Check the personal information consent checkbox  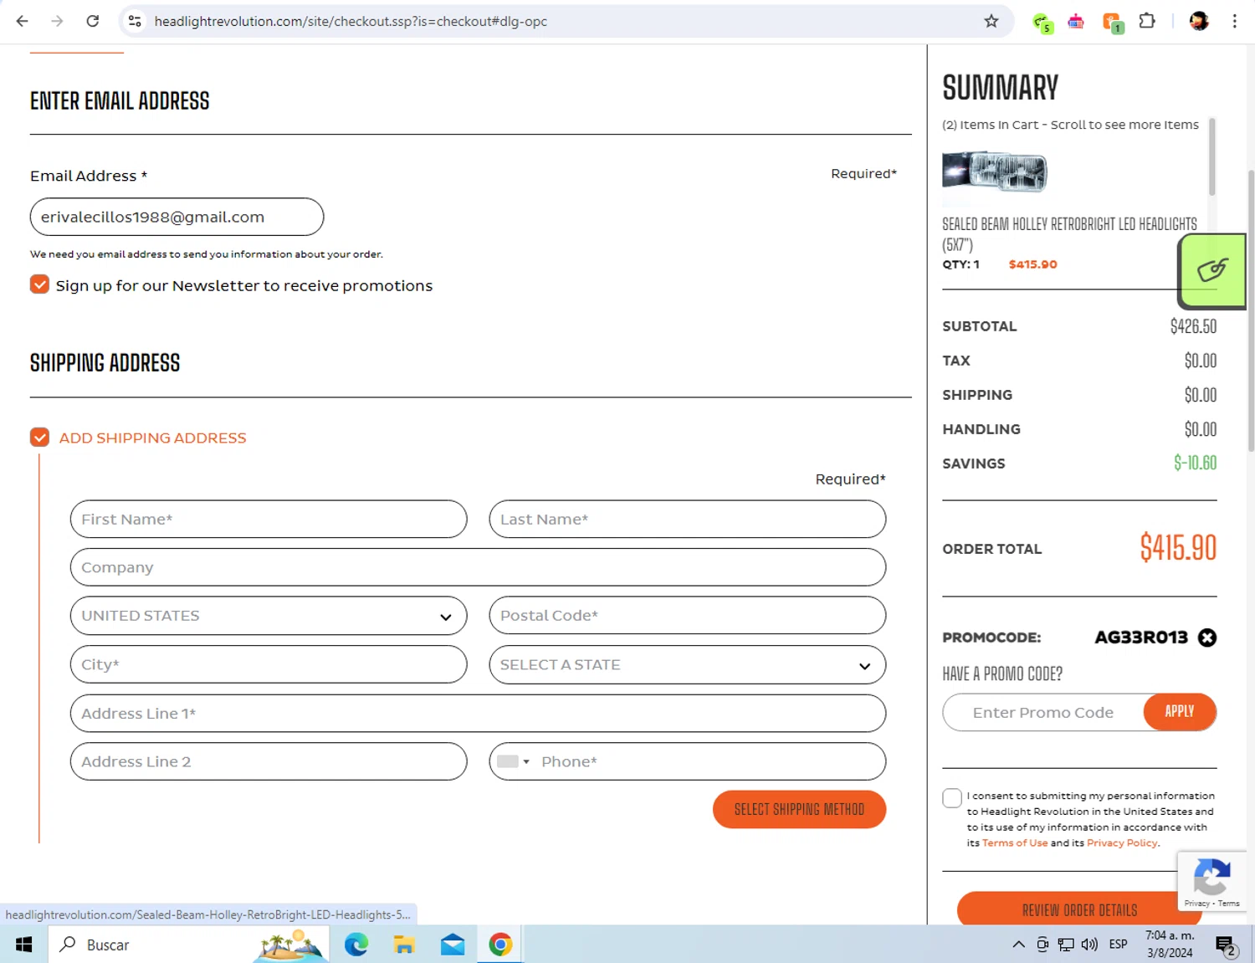951,797
